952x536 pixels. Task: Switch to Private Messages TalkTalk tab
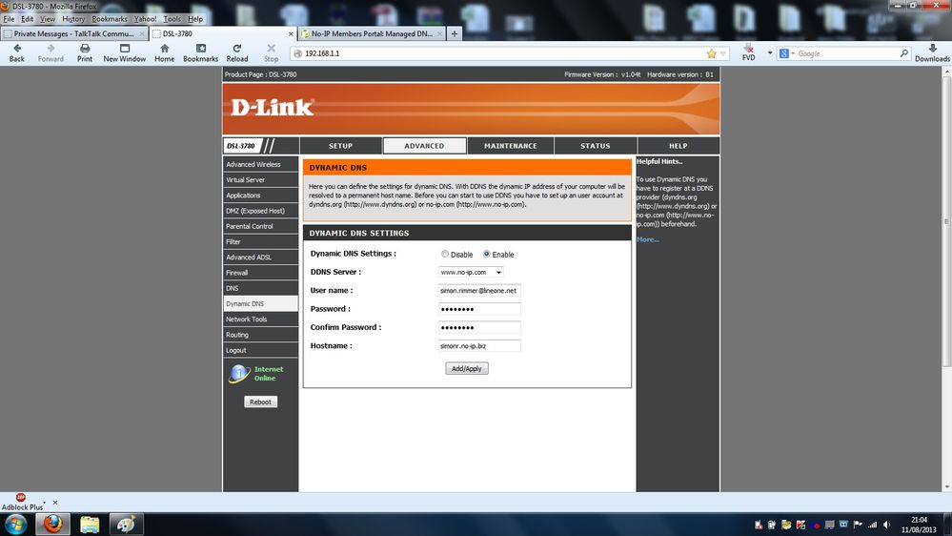click(74, 34)
